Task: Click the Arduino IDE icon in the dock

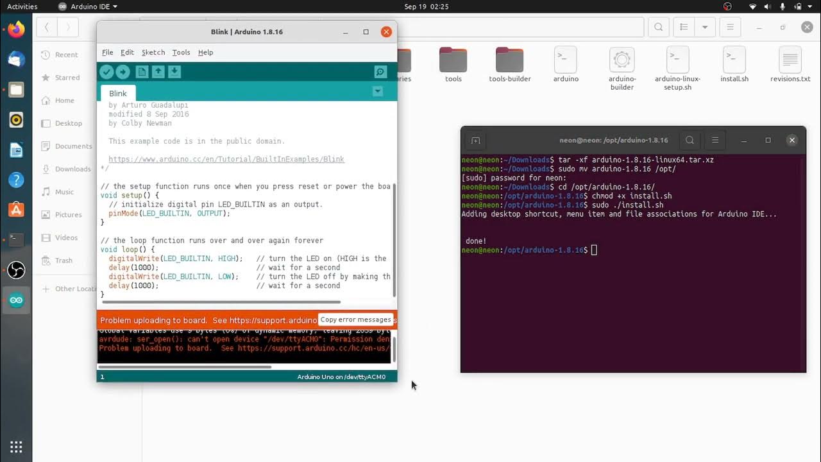Action: [16, 300]
